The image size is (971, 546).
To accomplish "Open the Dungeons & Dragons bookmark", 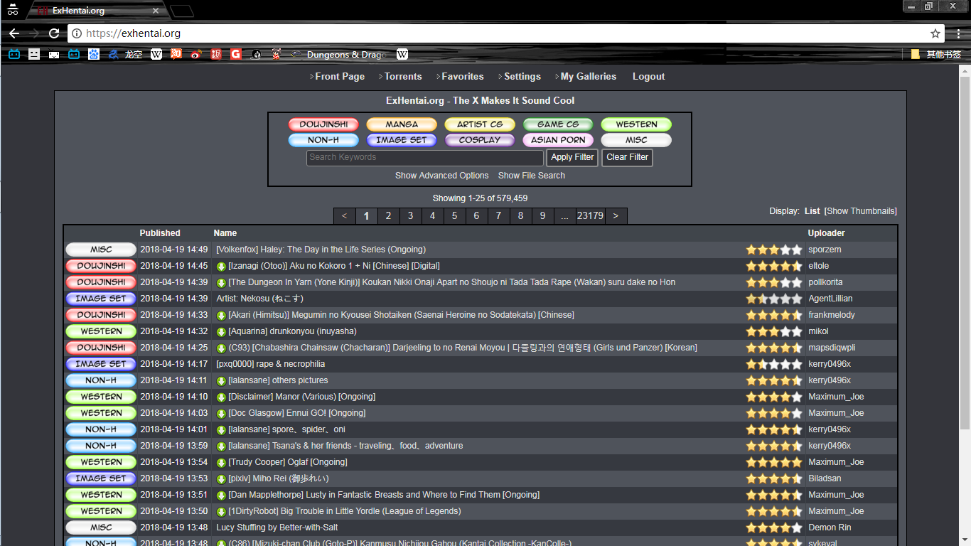I will [x=339, y=54].
